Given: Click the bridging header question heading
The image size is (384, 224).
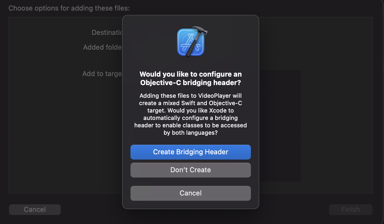Looking at the screenshot, I should click(190, 78).
